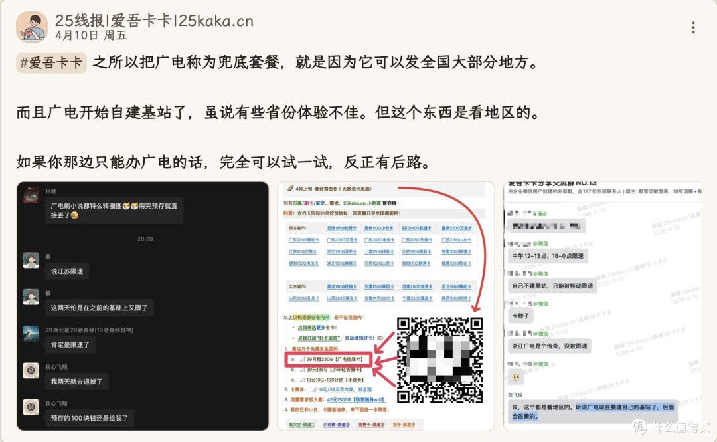
Task: Click the 卡脖子 message bubble
Action: [x=520, y=316]
